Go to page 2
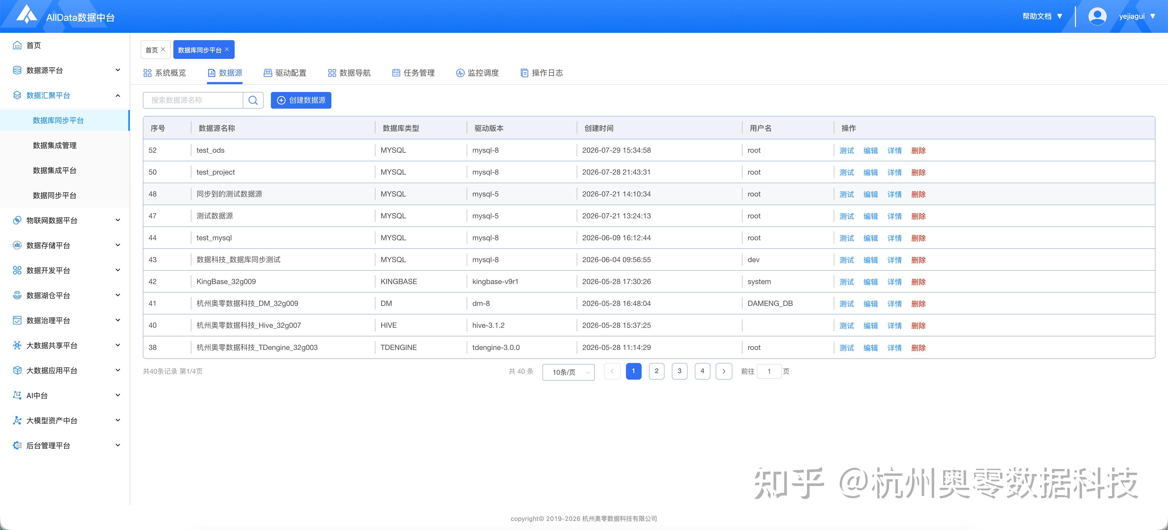The width and height of the screenshot is (1168, 530). [x=656, y=371]
